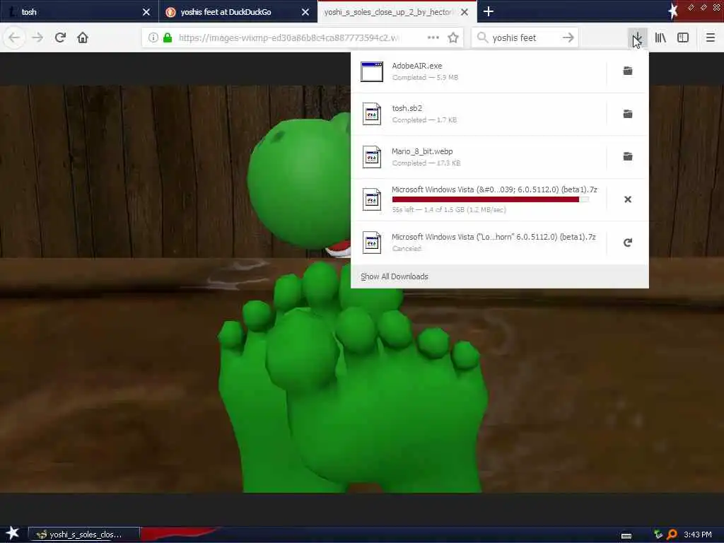Click the yoshis feet search field
Viewport: 724px width, 543px height.
click(525, 38)
